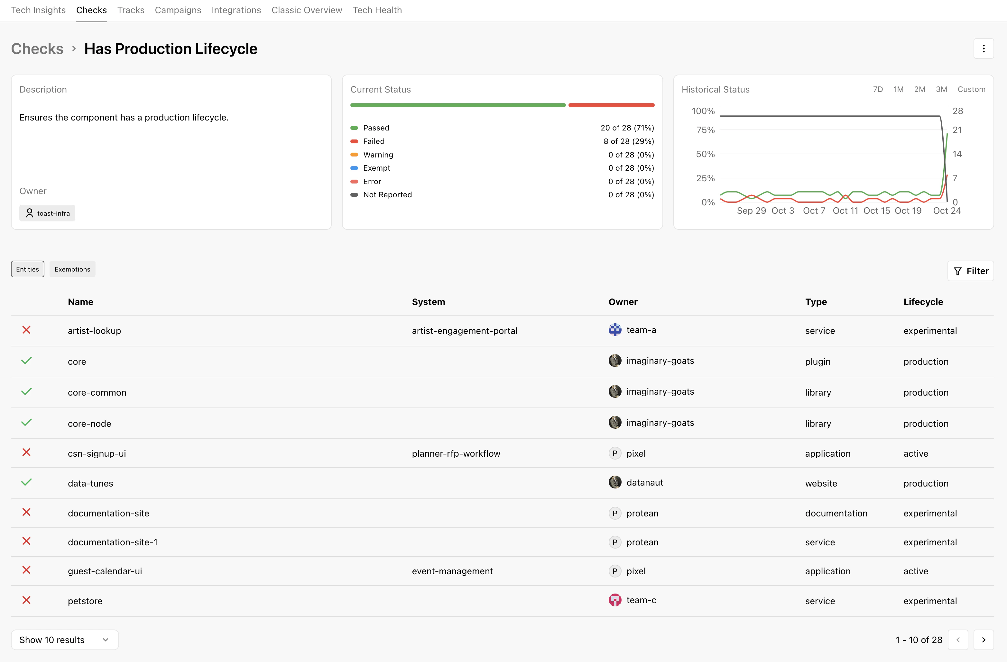Image resolution: width=1007 pixels, height=662 pixels.
Task: Click the failed X icon for petstore
Action: (x=26, y=600)
